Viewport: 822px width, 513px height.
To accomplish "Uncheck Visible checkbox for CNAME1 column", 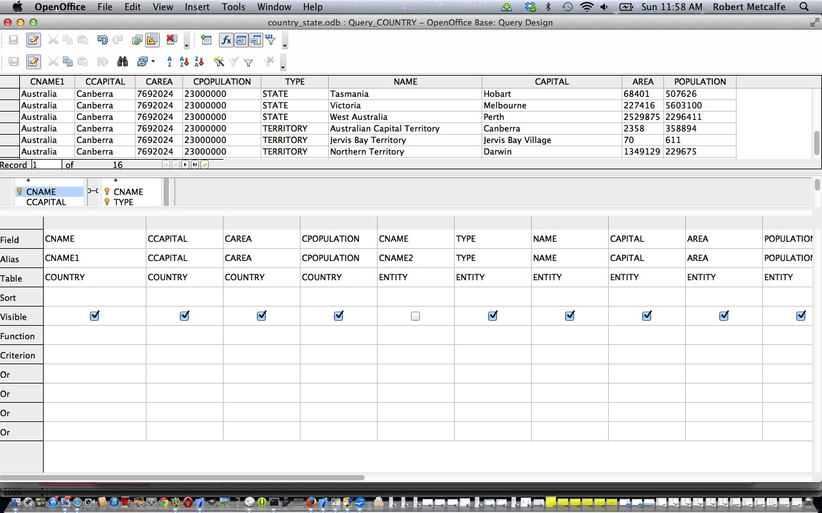I will [x=94, y=315].
